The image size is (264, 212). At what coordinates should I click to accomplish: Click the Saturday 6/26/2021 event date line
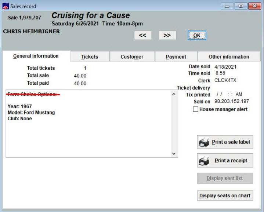tap(97, 23)
